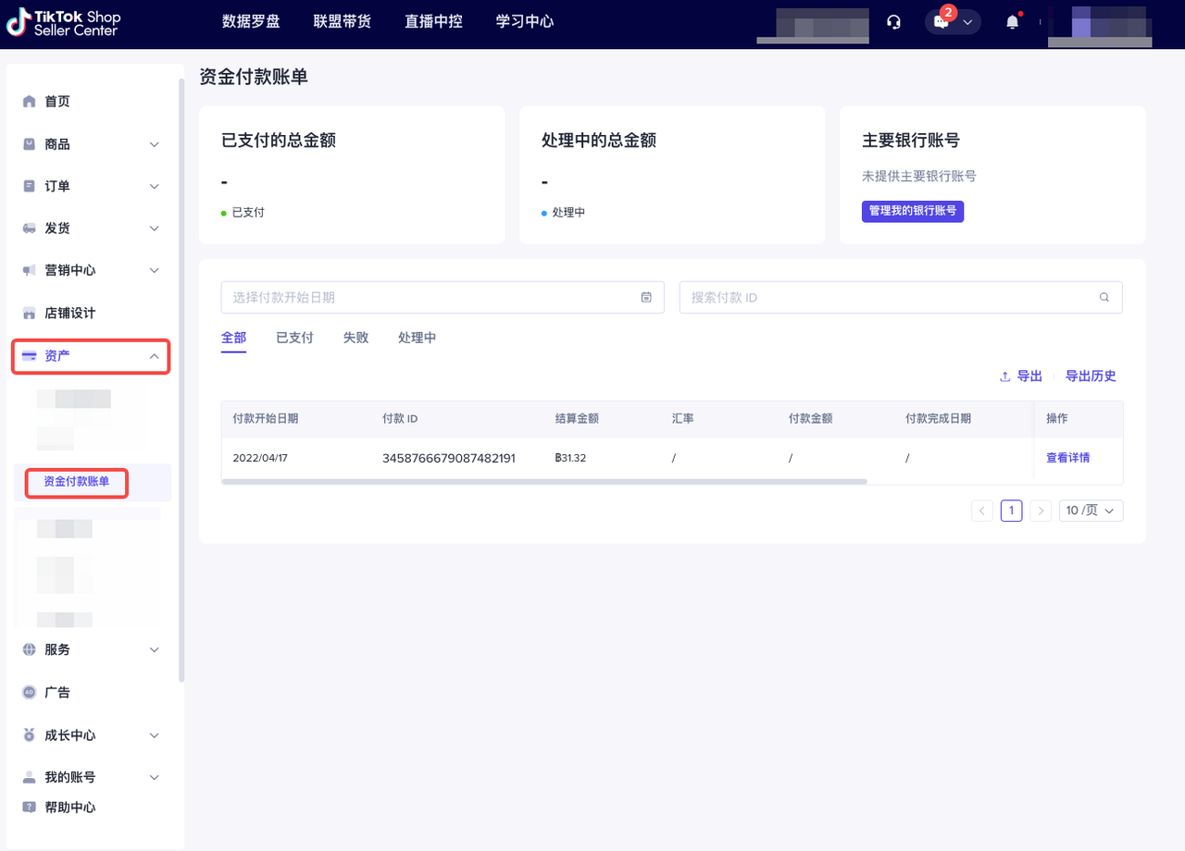This screenshot has height=851, width=1185.
Task: Open the 10/页 page size dropdown
Action: [x=1091, y=511]
